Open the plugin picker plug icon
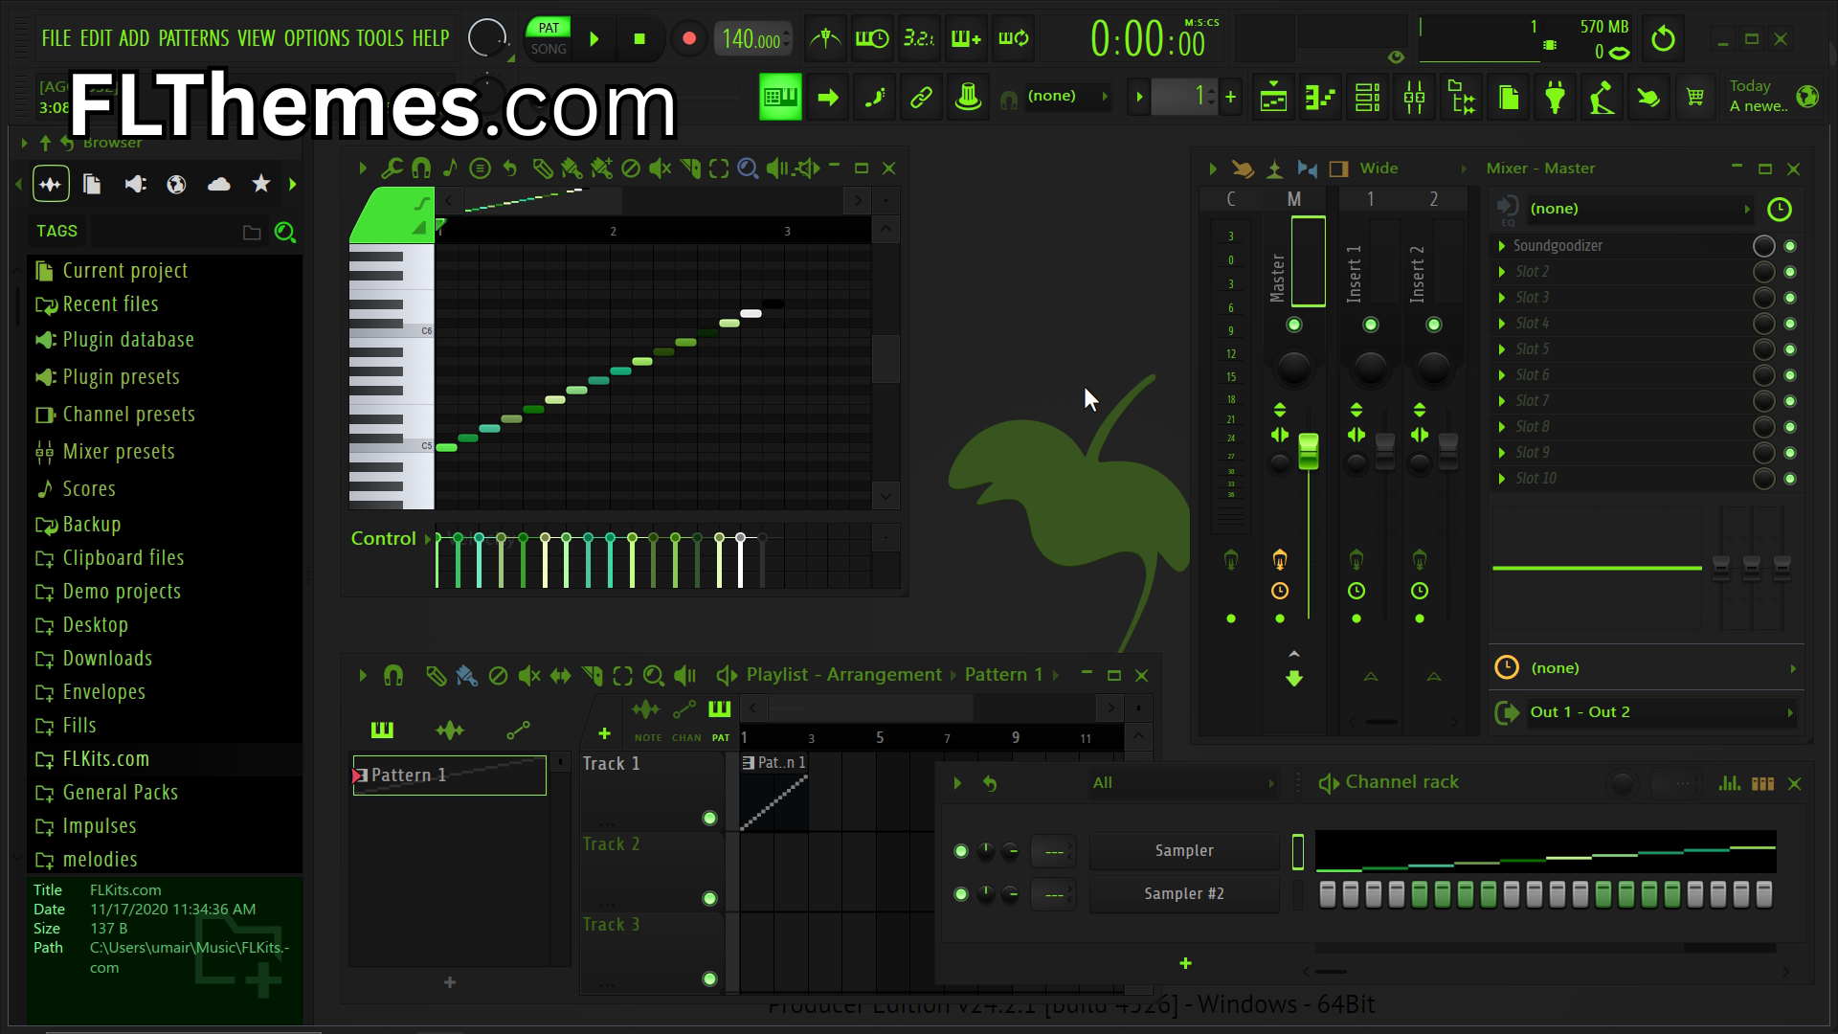Screen dimensions: 1838x1034 pyautogui.click(x=1555, y=97)
